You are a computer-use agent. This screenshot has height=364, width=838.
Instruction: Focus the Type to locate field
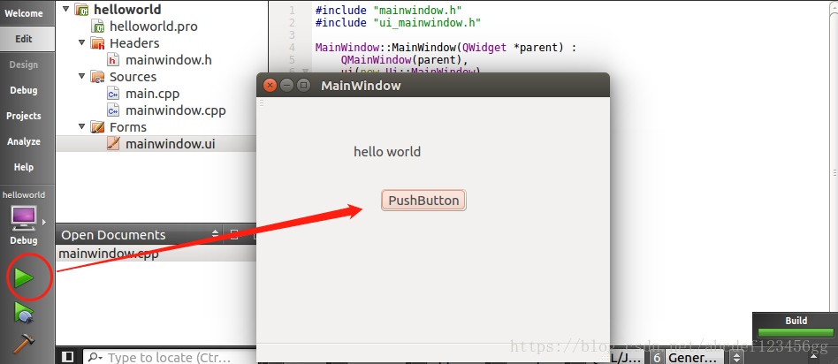click(168, 357)
